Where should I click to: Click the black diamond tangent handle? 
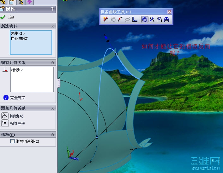(108, 41)
